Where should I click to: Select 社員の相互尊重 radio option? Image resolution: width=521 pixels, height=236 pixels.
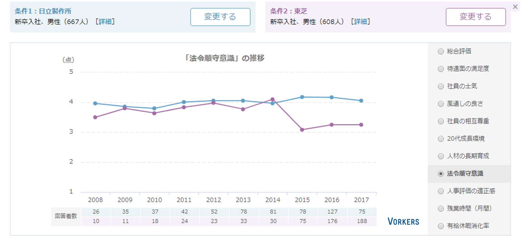tap(441, 121)
